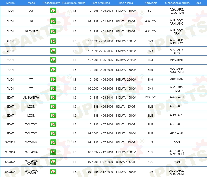Click the Oznaczenie silnika column header
Image resolution: width=207 pixels, height=177 pixels.
coord(177,3)
